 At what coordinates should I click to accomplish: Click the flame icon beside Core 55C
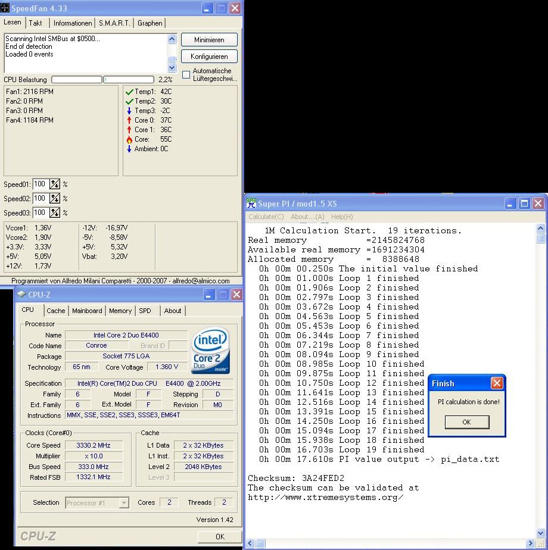click(x=129, y=140)
